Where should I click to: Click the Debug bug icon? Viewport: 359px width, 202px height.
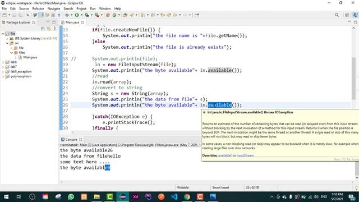tap(67, 15)
